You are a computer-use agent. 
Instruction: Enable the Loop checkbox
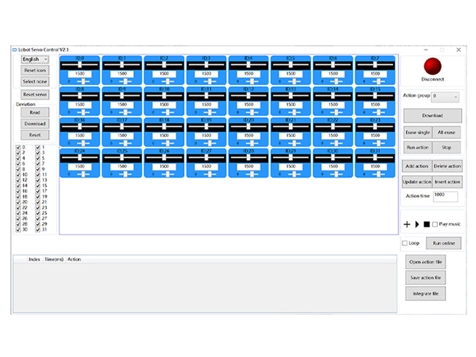(x=405, y=243)
